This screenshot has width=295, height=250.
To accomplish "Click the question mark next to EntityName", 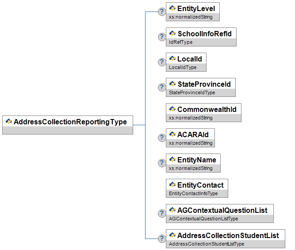I will 162,163.
